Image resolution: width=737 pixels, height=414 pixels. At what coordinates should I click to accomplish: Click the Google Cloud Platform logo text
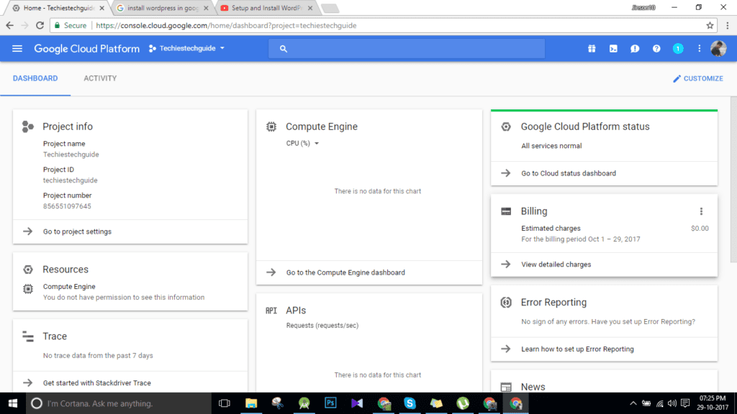(86, 48)
